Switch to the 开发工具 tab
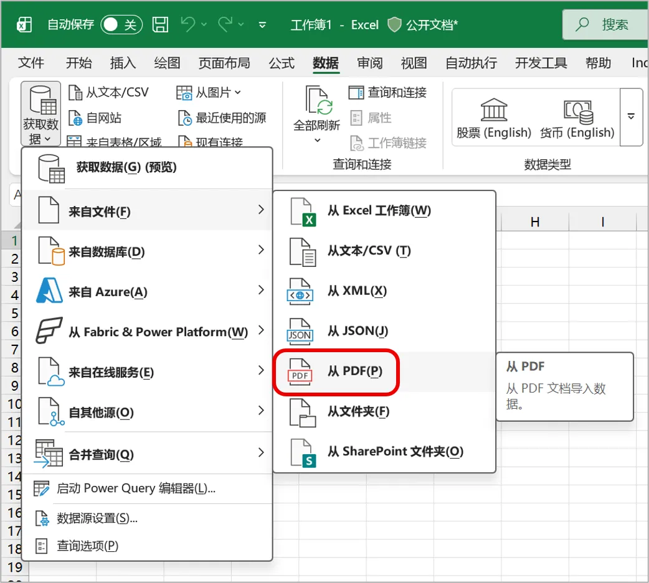The width and height of the screenshot is (649, 583). point(541,63)
